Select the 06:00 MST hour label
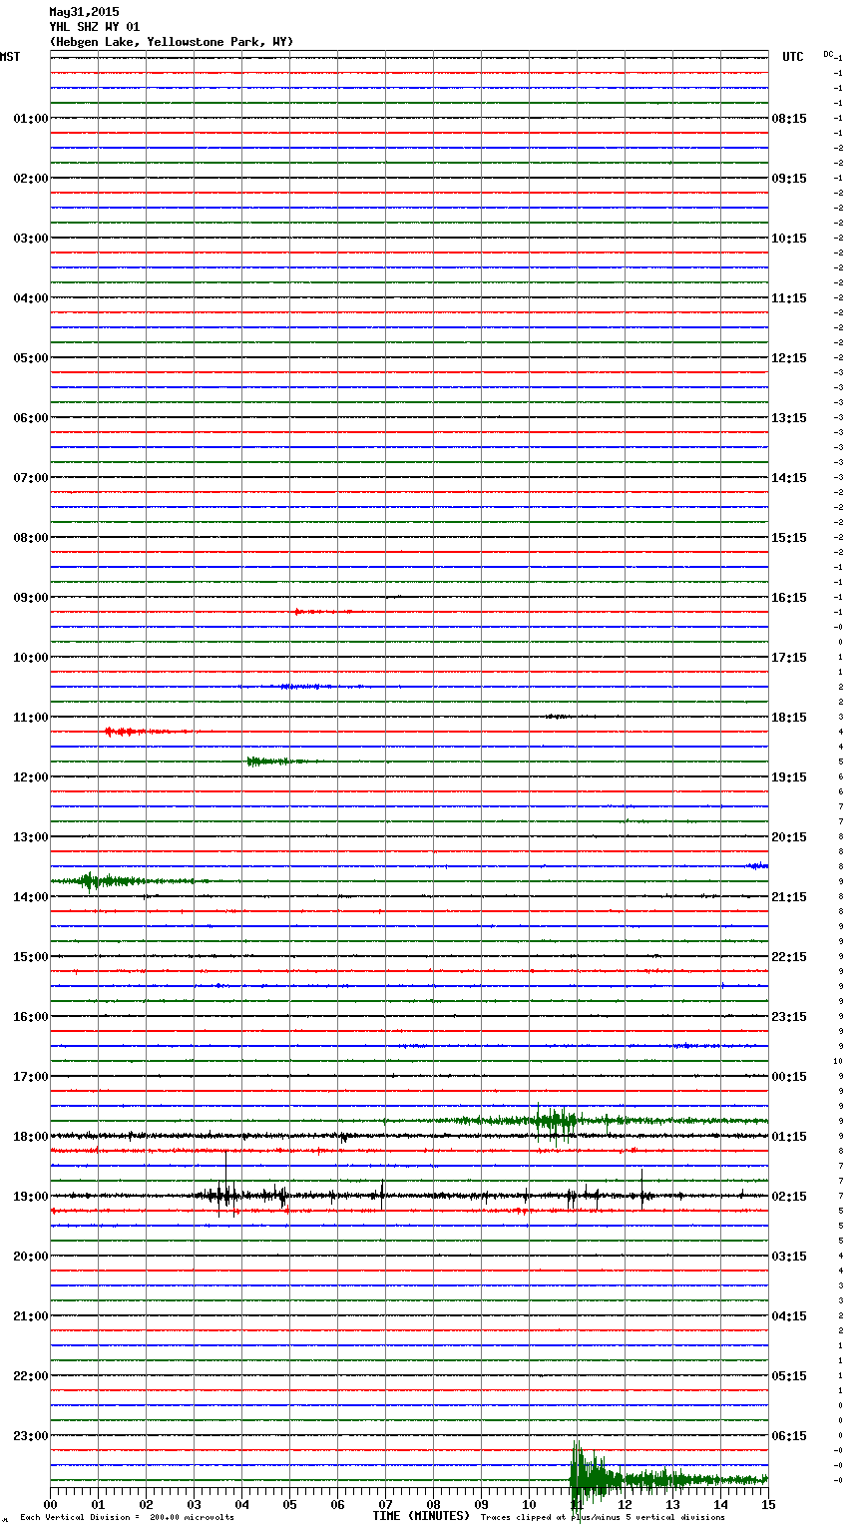Screen dimensions: 848x1531 (30, 418)
